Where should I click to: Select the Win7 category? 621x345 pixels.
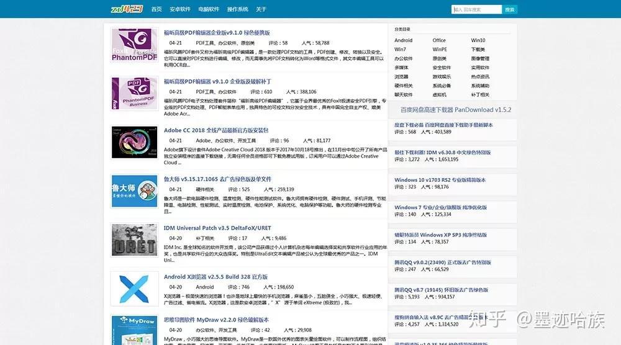[400, 50]
